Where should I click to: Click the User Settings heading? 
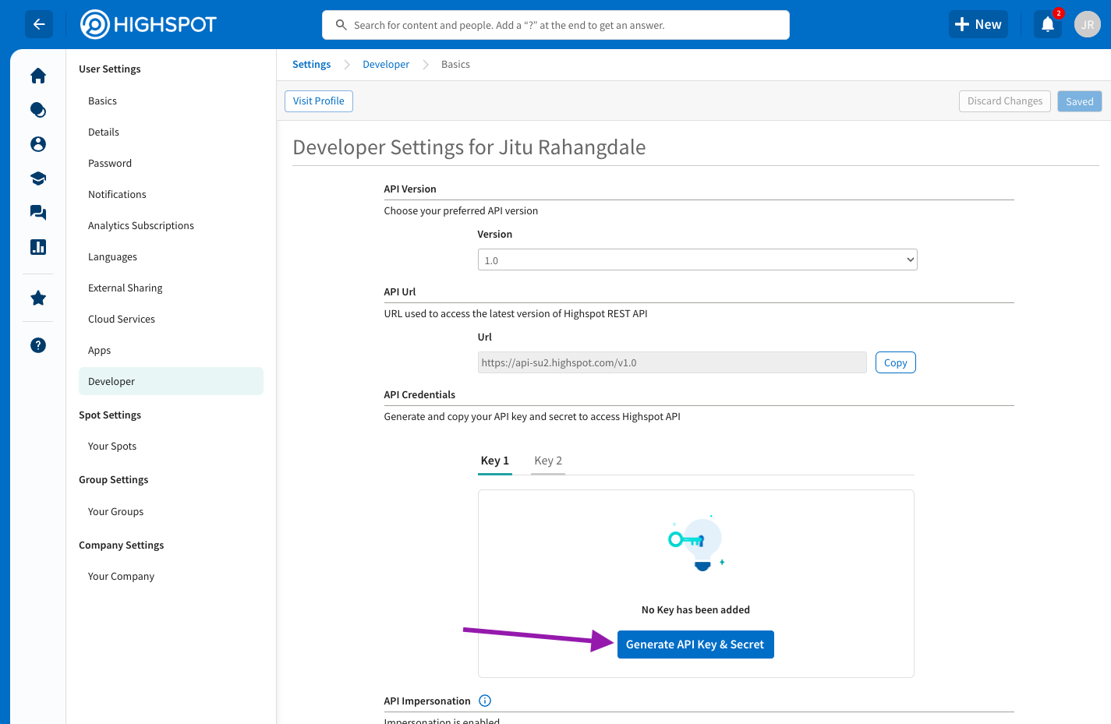[x=110, y=69]
